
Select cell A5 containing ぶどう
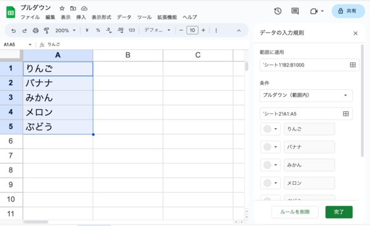pos(58,127)
